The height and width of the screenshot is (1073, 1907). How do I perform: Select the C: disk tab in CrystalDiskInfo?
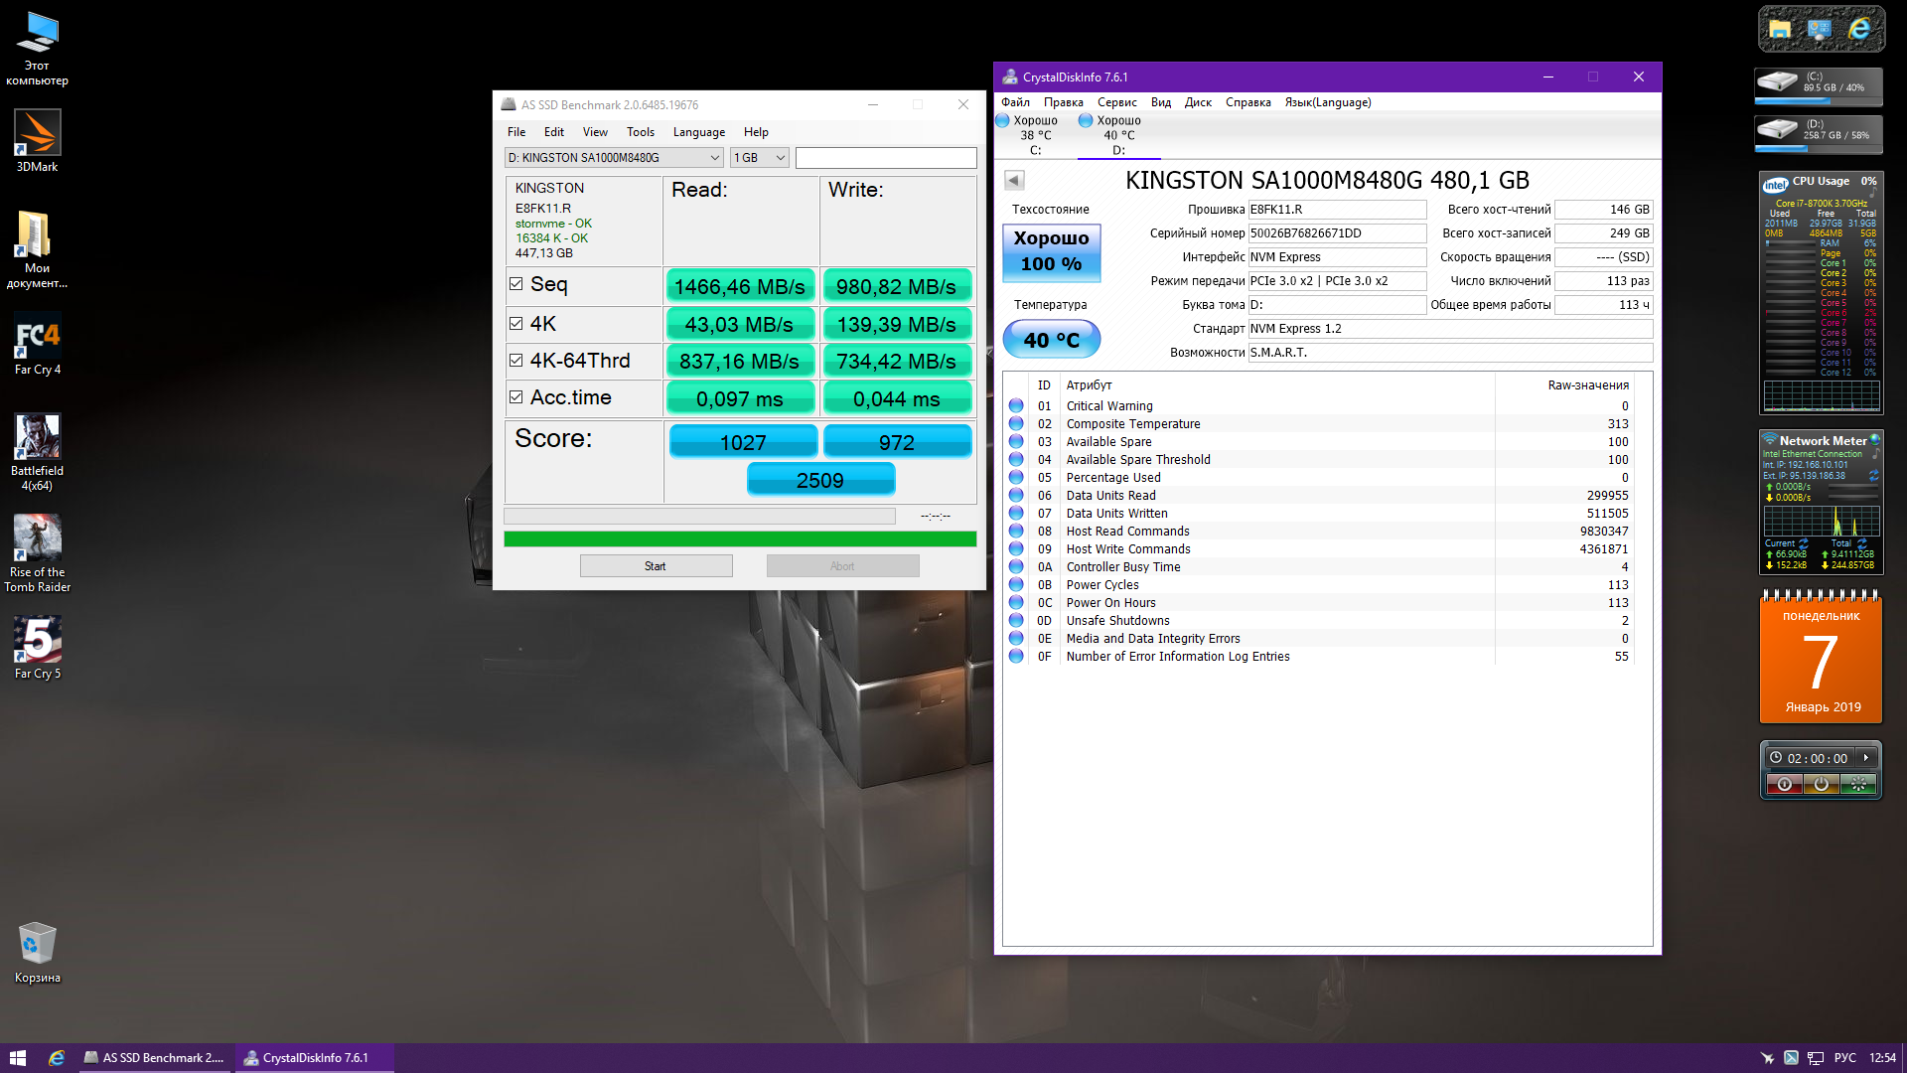click(1035, 136)
